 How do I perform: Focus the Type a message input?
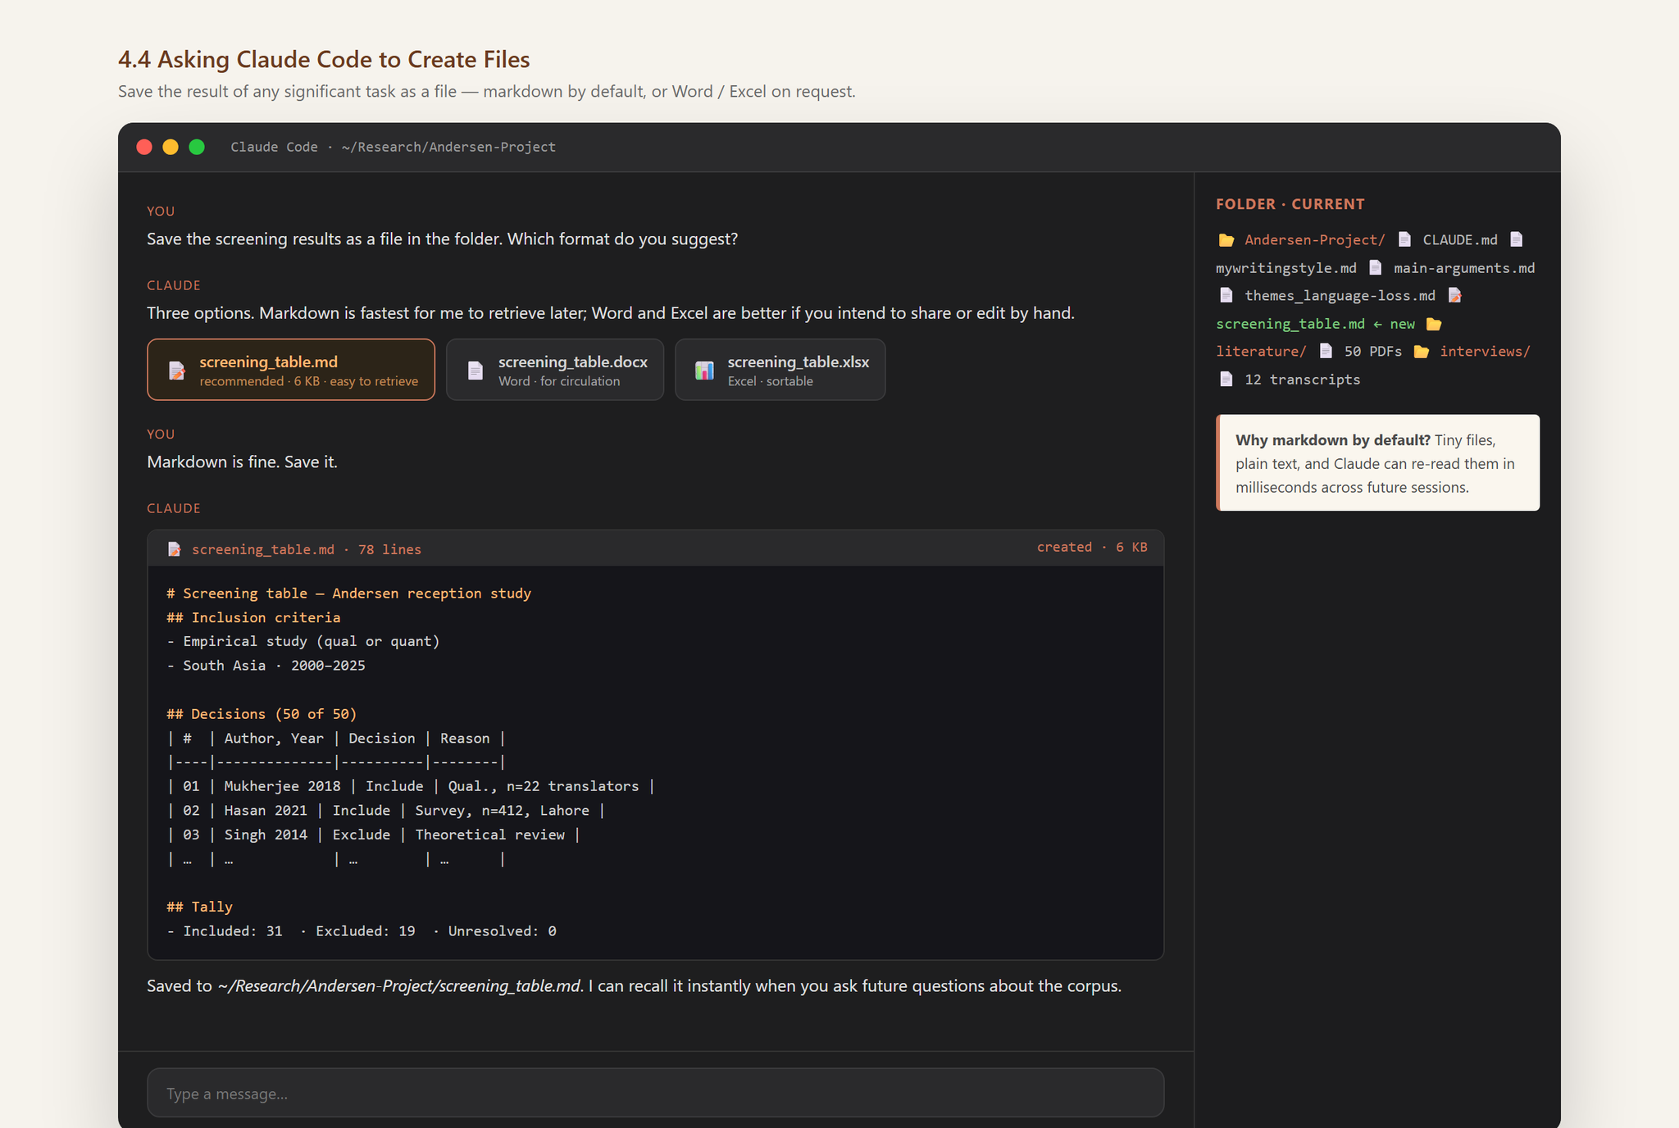click(x=655, y=1093)
